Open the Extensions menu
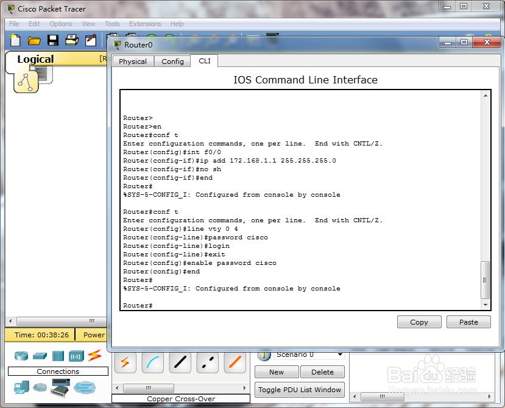The height and width of the screenshot is (408, 505). [145, 24]
